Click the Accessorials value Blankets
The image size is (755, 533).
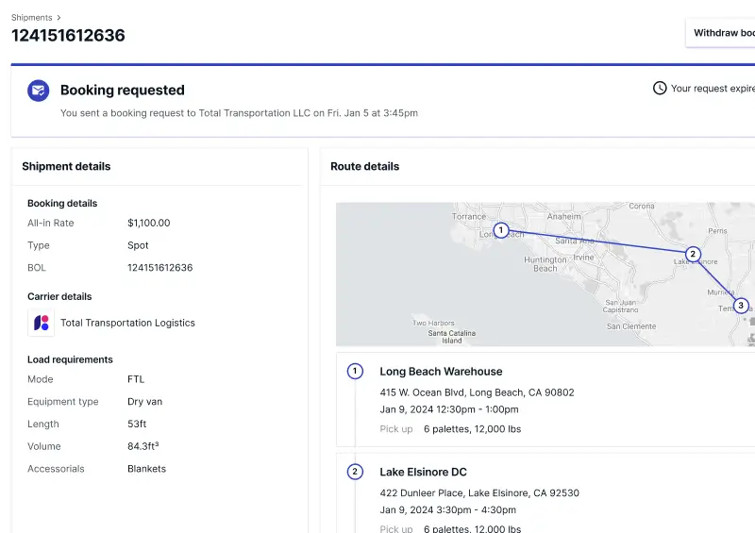click(x=146, y=469)
